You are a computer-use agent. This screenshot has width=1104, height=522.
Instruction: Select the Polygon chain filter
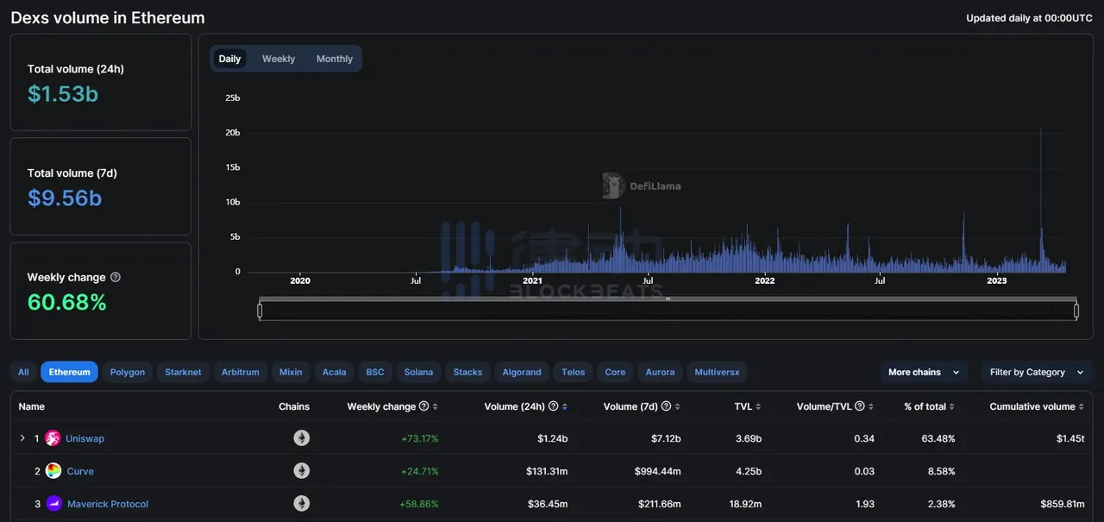pos(128,372)
